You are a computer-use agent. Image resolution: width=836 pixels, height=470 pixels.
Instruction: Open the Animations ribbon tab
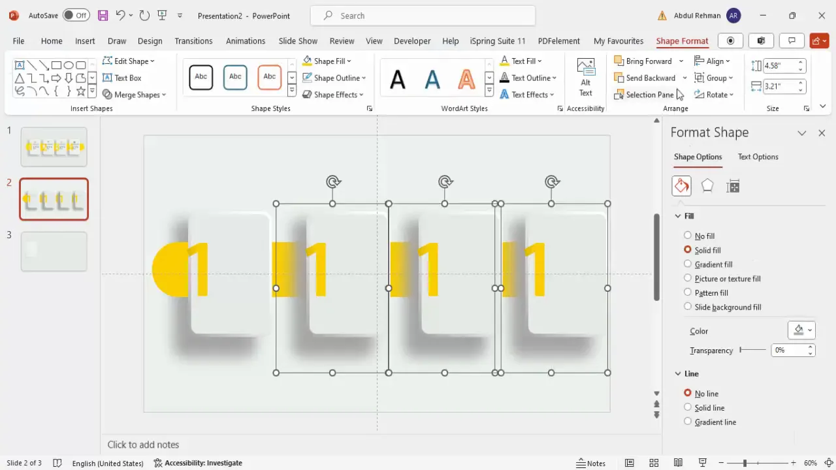click(246, 40)
